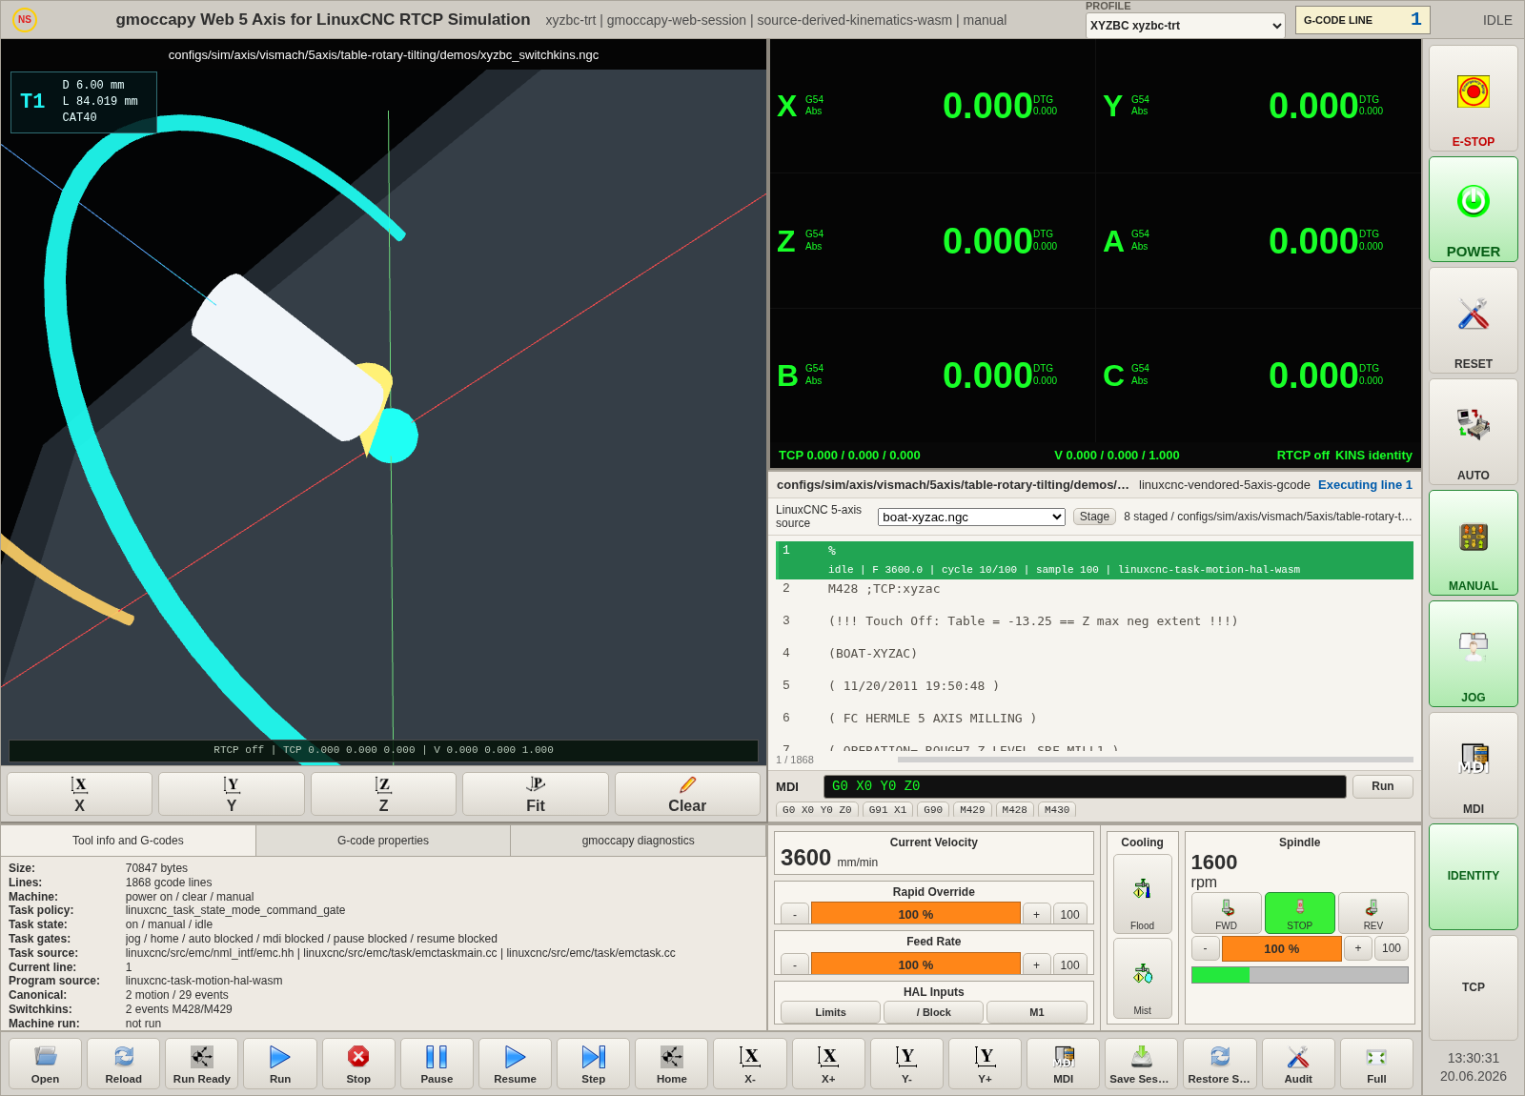Toggle Mist cooling
Screen dimensions: 1525x1096
pyautogui.click(x=1142, y=978)
